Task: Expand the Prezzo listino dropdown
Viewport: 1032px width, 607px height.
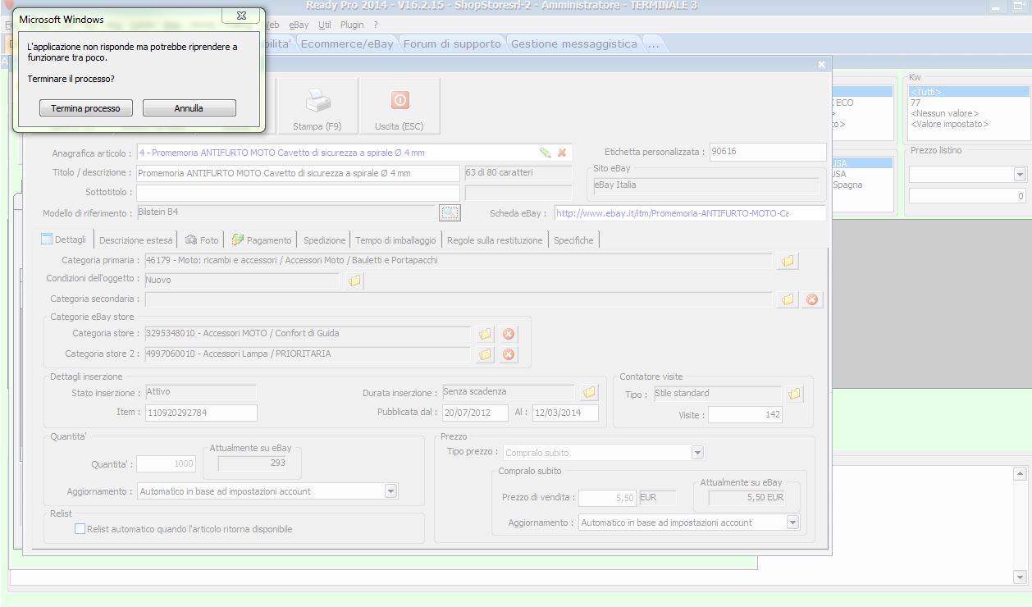Action: click(1020, 175)
